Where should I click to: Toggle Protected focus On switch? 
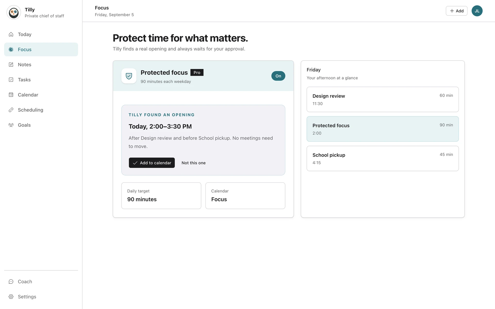tap(278, 76)
